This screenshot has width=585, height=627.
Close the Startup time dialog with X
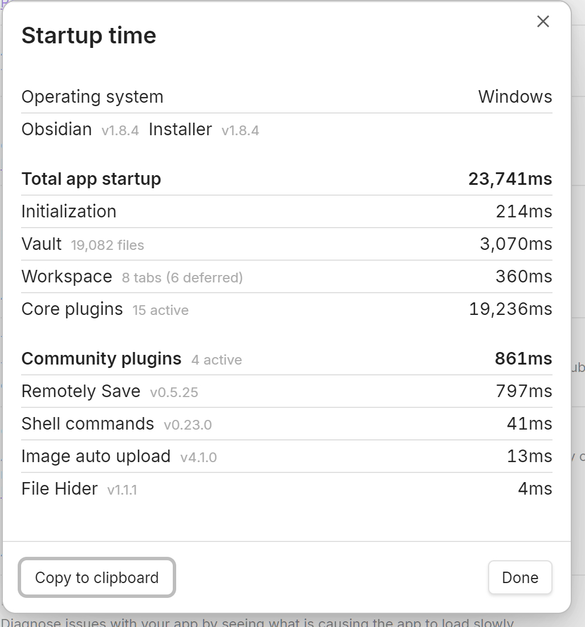point(543,22)
